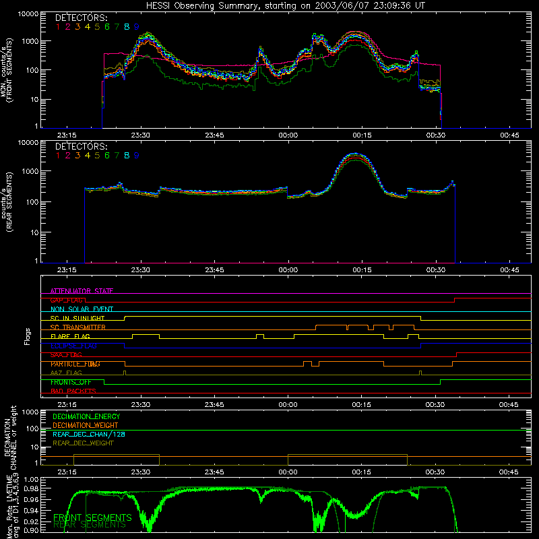Click the ATTENUATOR_STATE flag label
This screenshot has height=539, width=539.
point(82,291)
